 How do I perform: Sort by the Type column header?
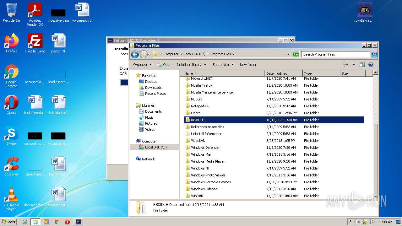coord(321,73)
